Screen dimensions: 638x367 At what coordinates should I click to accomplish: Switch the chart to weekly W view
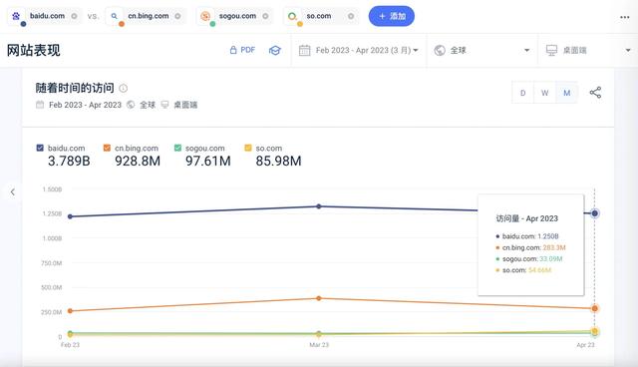click(545, 93)
